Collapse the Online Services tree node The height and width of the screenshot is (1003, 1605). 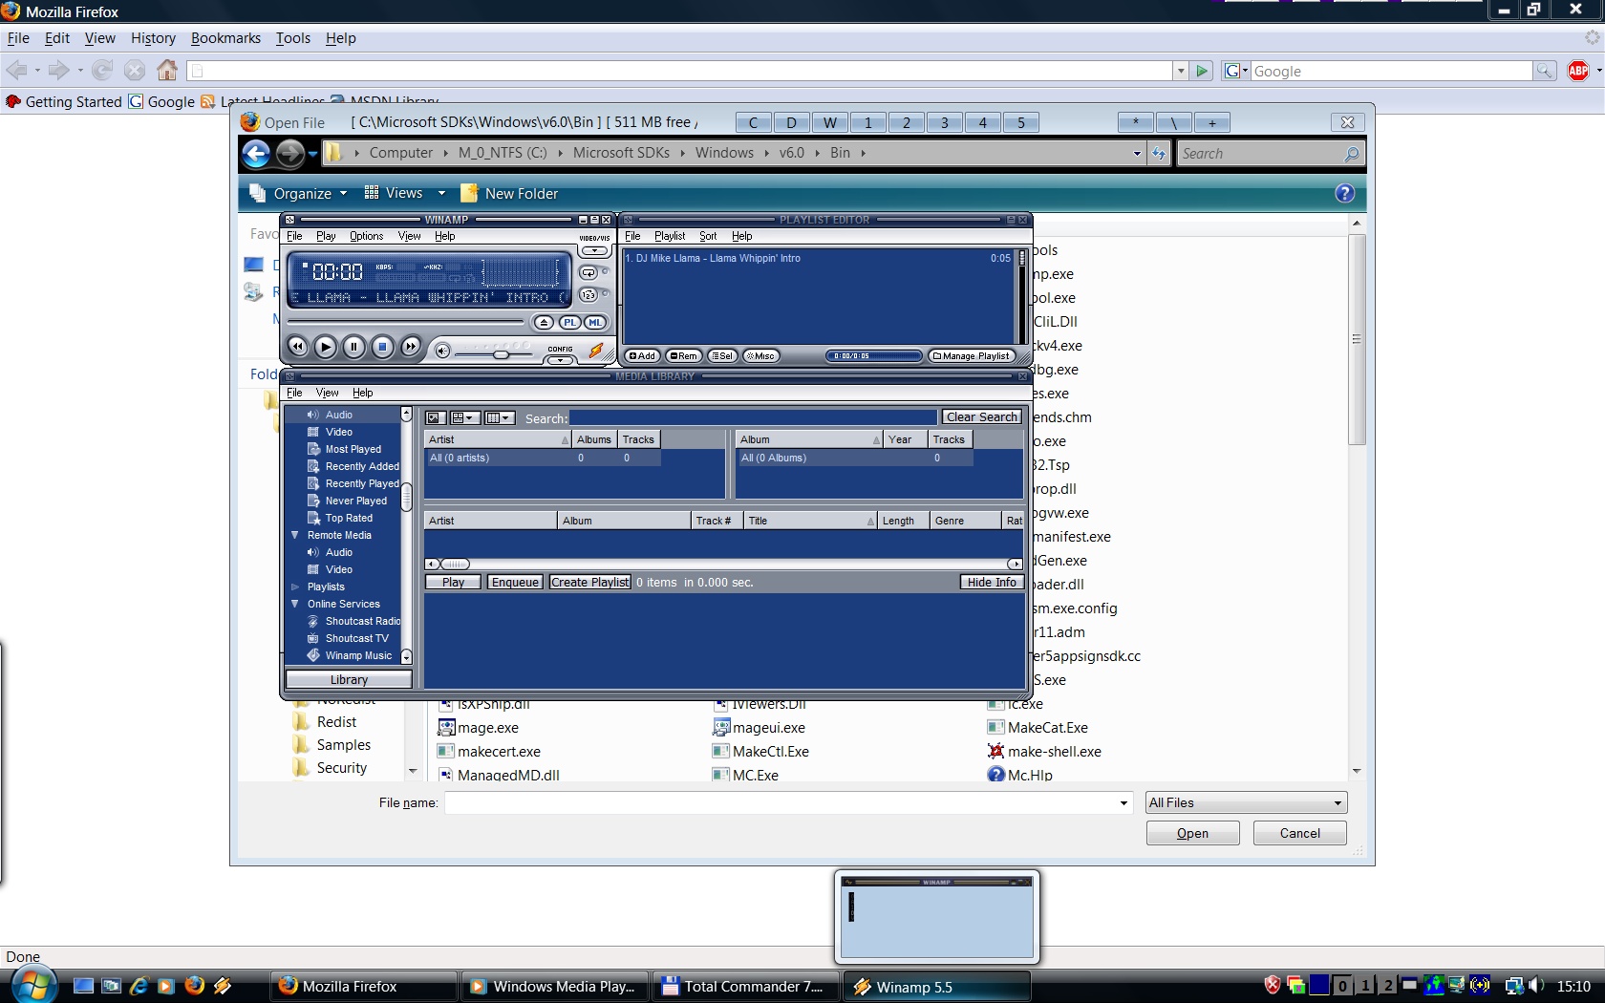295,604
